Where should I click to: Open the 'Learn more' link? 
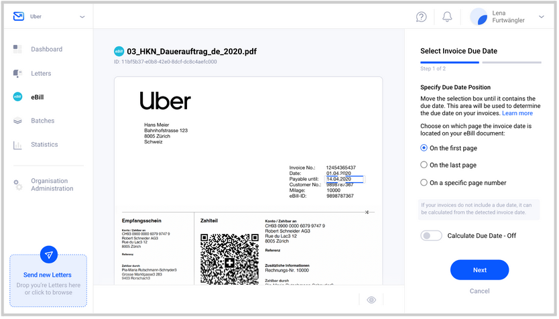point(517,113)
